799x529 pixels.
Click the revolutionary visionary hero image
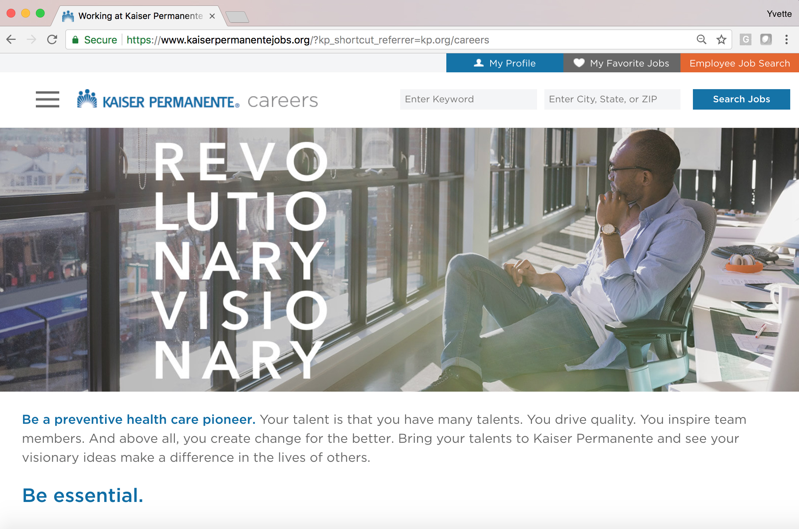tap(399, 259)
